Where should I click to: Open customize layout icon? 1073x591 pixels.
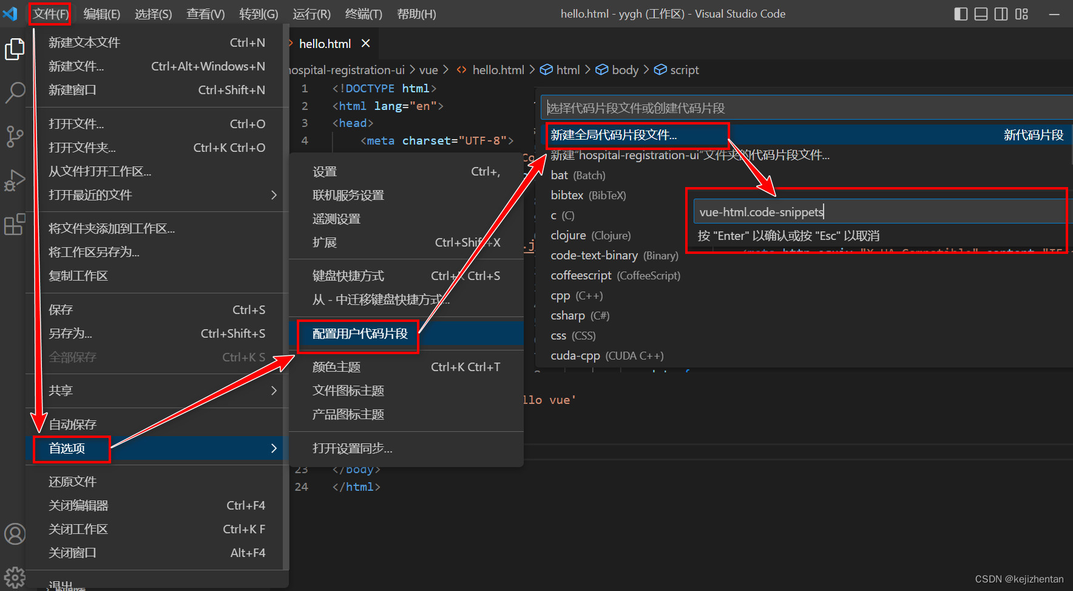1022,14
